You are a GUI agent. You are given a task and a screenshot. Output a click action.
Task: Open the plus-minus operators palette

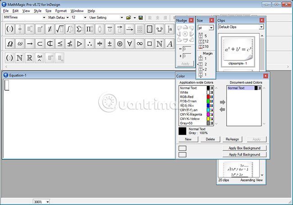(x=110, y=44)
